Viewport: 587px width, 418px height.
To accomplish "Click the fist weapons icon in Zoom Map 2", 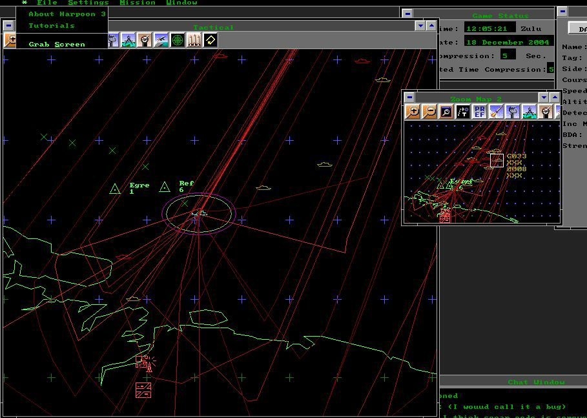I will (x=512, y=112).
